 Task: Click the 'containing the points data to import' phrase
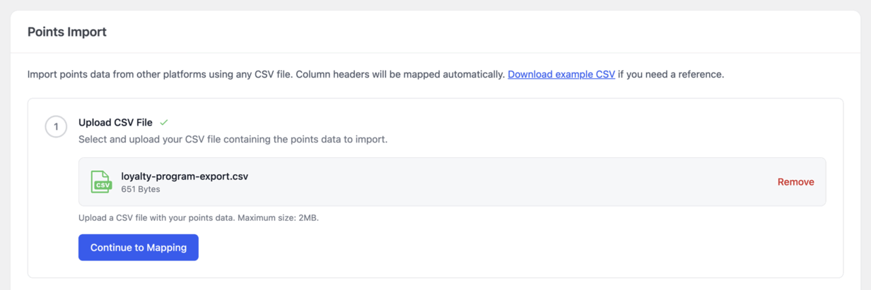click(311, 140)
